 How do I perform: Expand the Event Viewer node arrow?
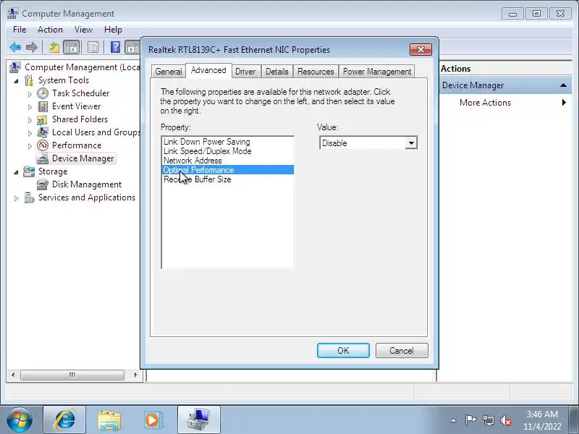point(30,107)
